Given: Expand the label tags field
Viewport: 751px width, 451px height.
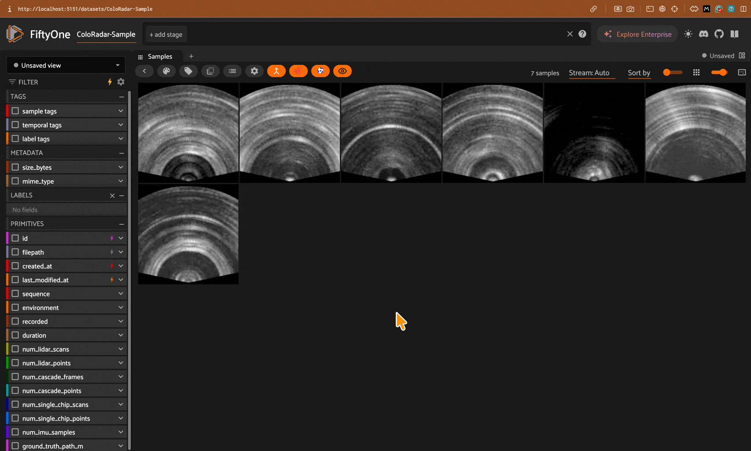Looking at the screenshot, I should click(x=121, y=138).
